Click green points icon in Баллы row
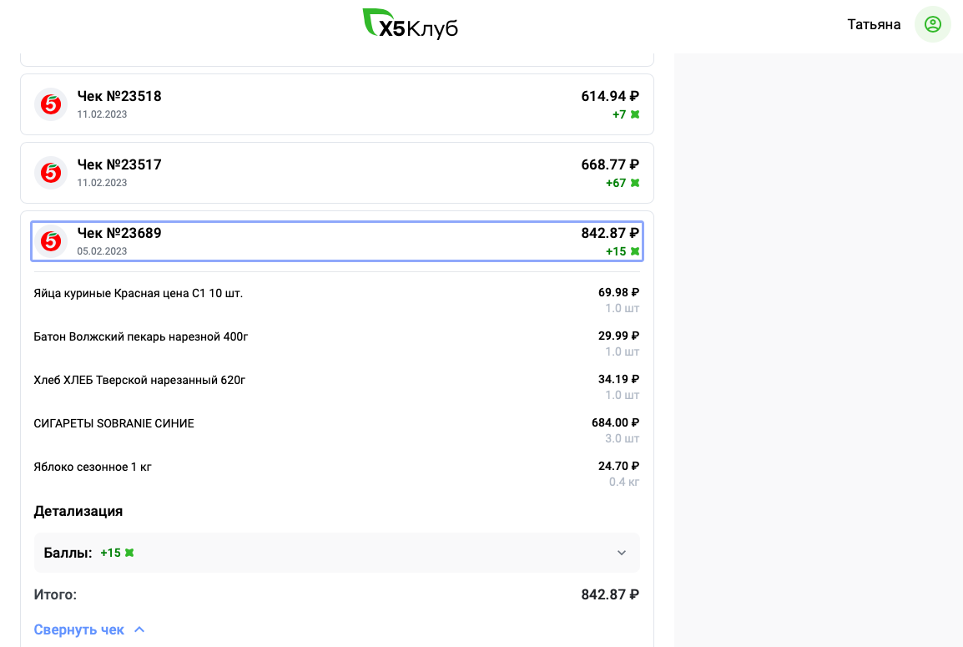The image size is (963, 647). click(129, 553)
